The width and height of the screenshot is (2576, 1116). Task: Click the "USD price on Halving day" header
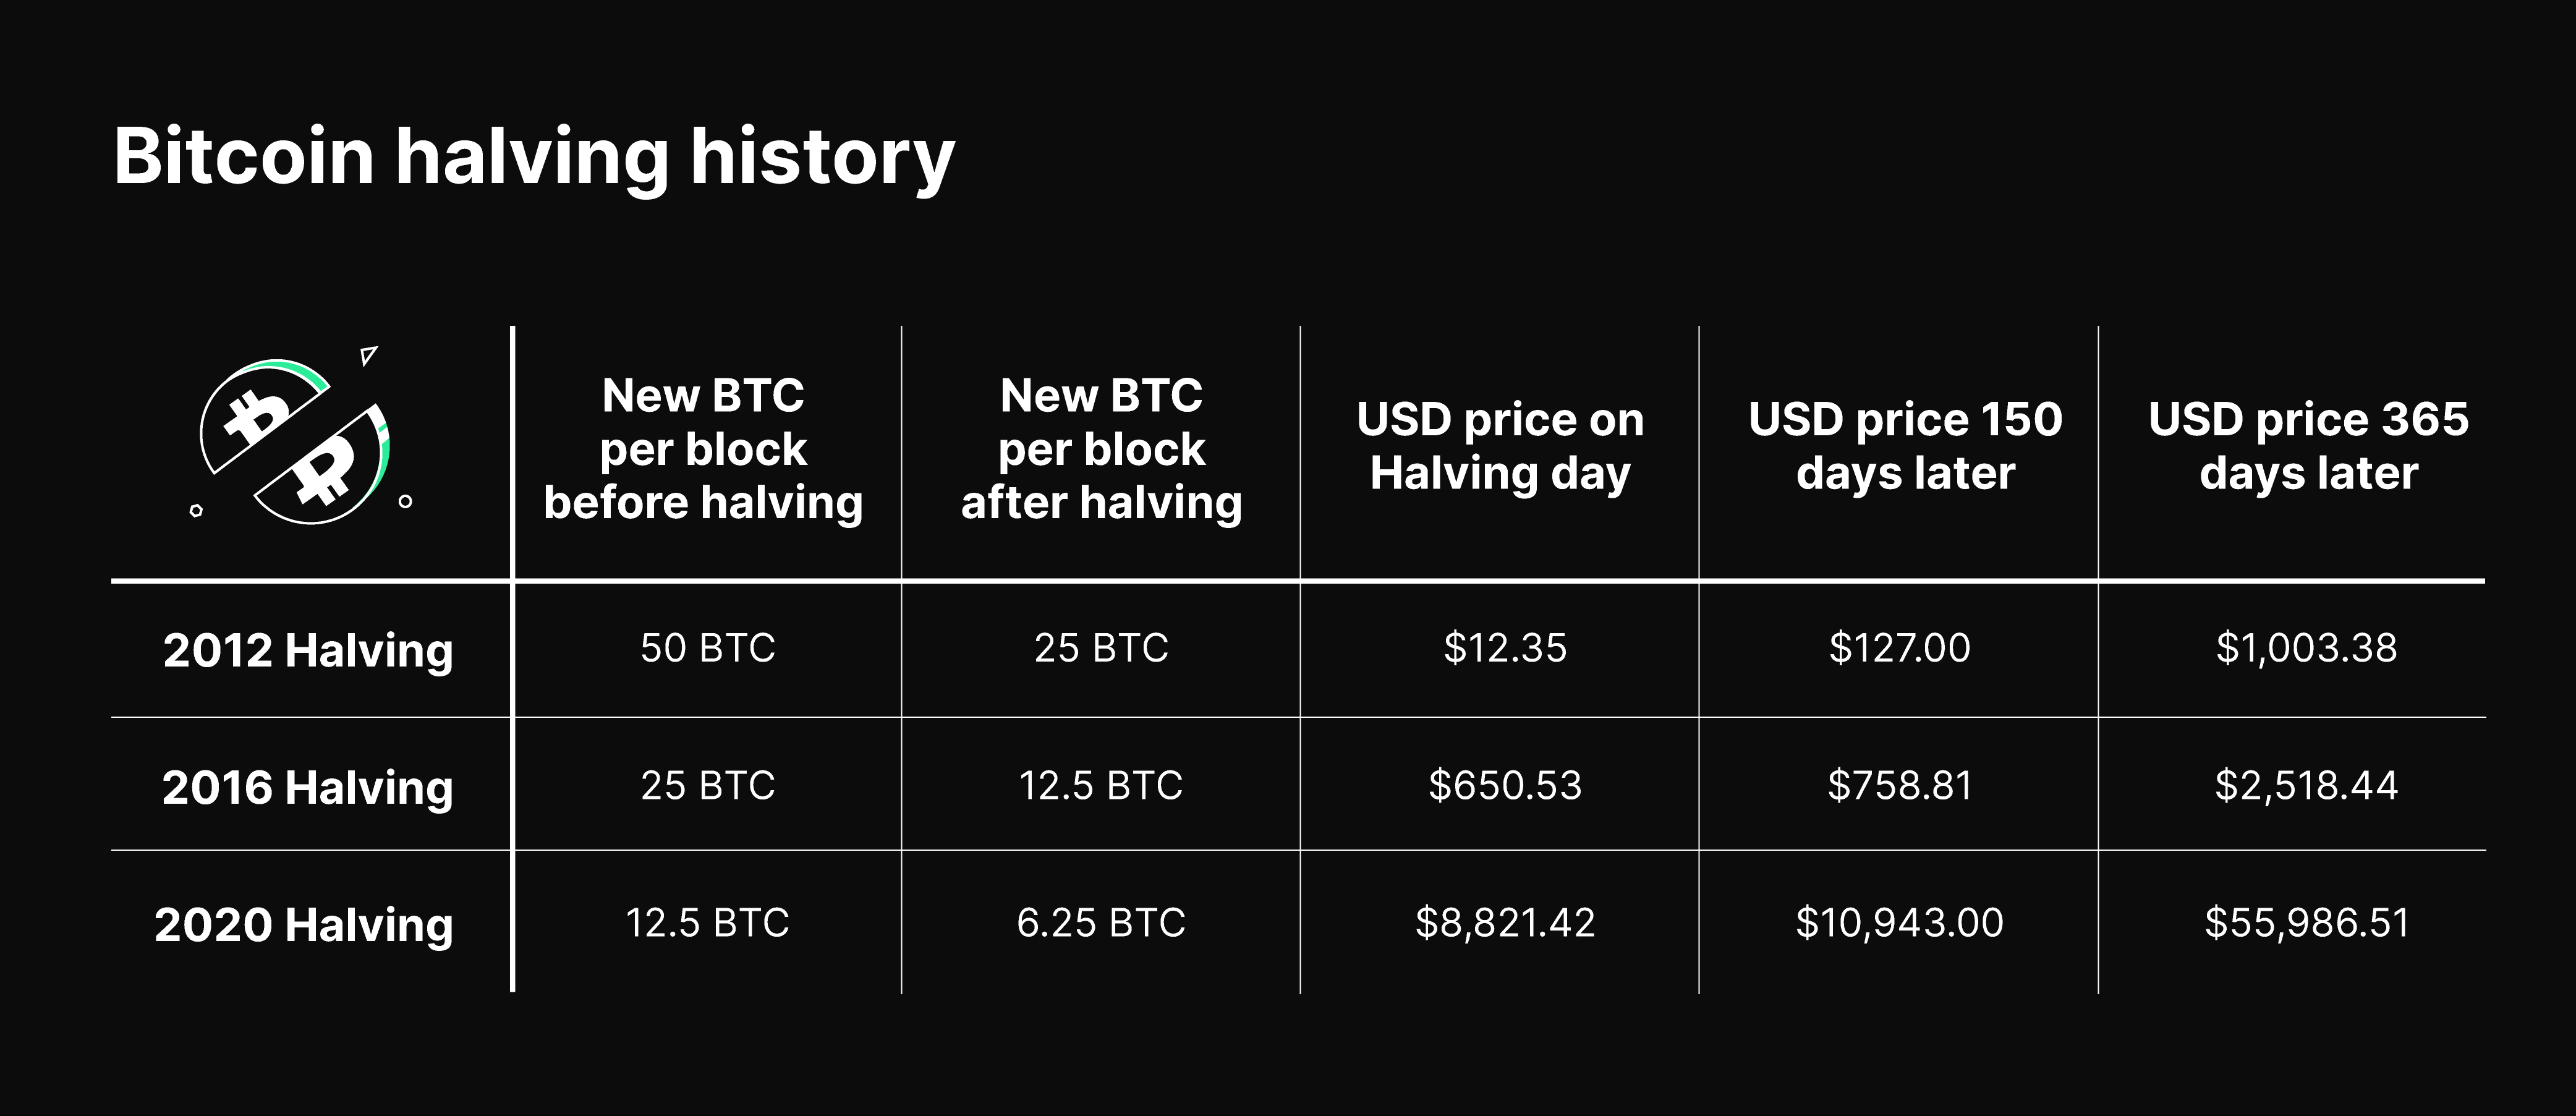[x=1500, y=446]
